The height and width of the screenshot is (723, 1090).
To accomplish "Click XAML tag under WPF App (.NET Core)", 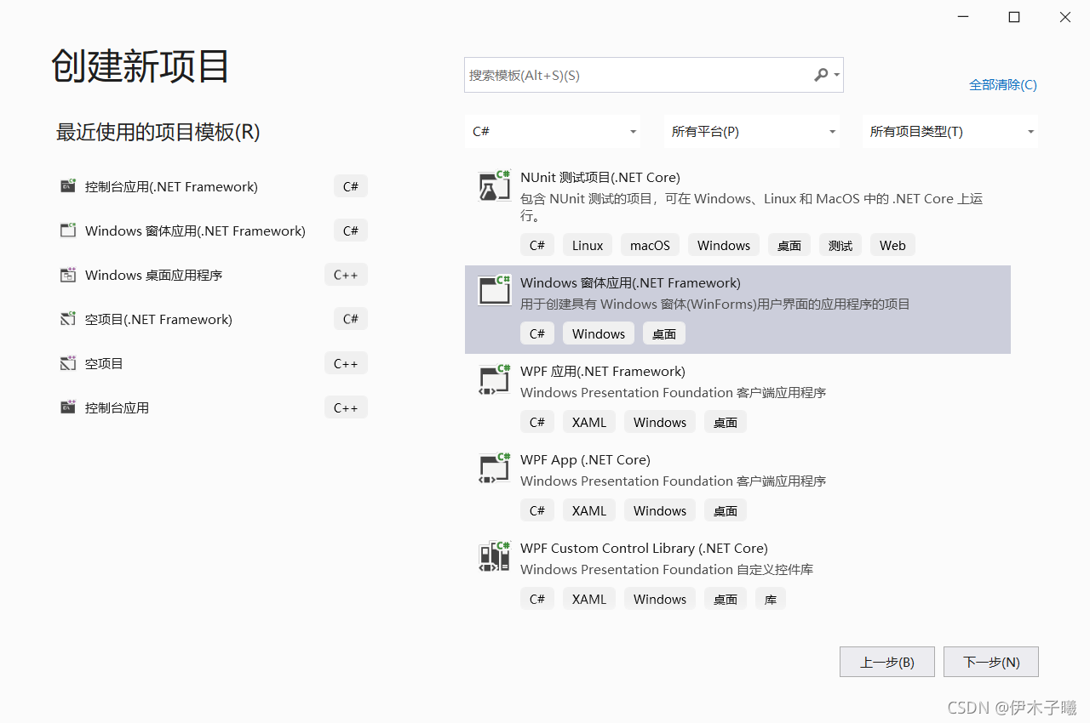I will pyautogui.click(x=589, y=510).
